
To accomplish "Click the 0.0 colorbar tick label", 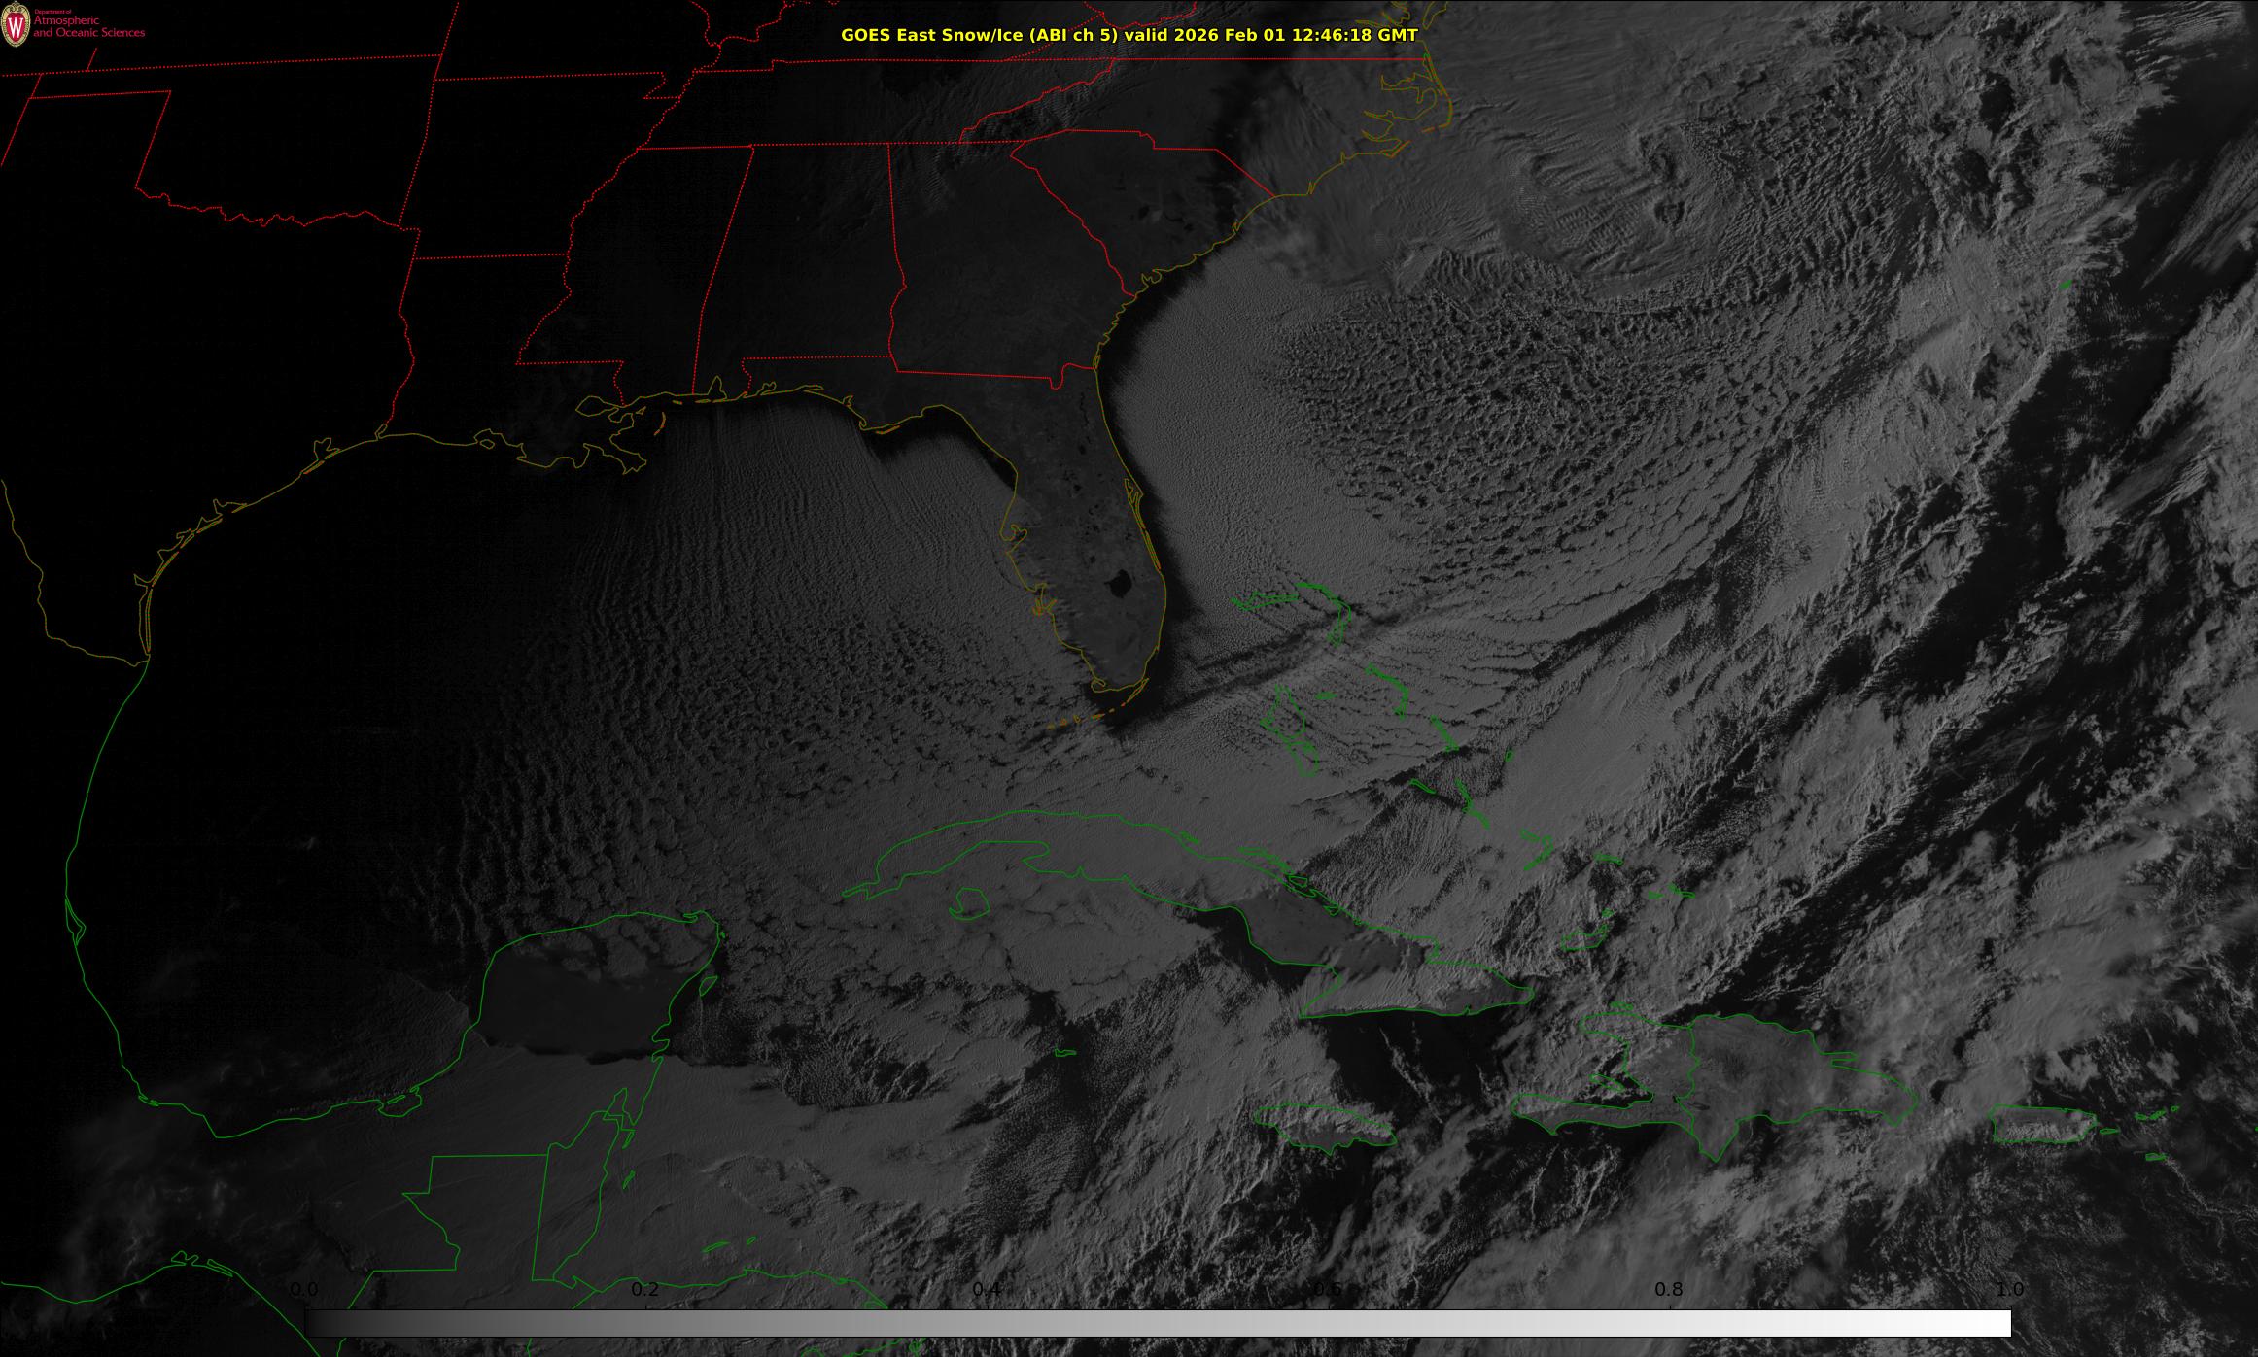I will pos(304,1290).
